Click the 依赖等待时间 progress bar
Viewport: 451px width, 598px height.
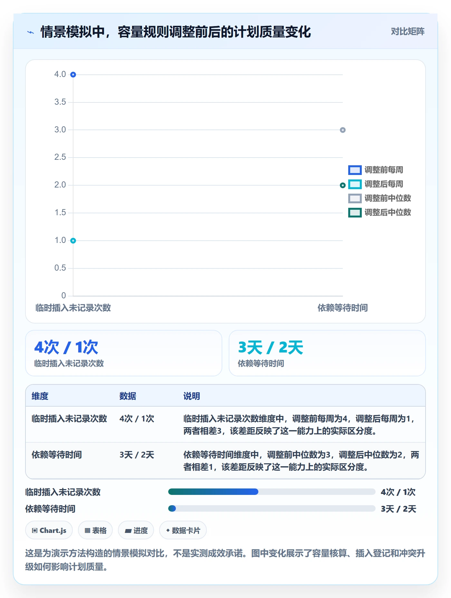272,508
